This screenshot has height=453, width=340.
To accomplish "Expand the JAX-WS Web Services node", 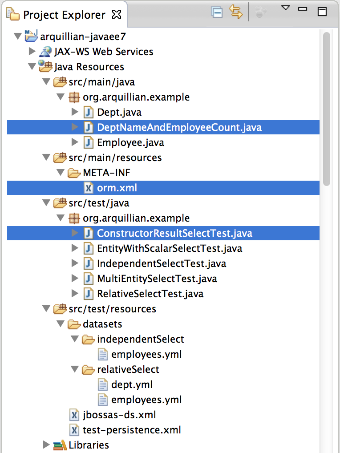I will [x=32, y=52].
